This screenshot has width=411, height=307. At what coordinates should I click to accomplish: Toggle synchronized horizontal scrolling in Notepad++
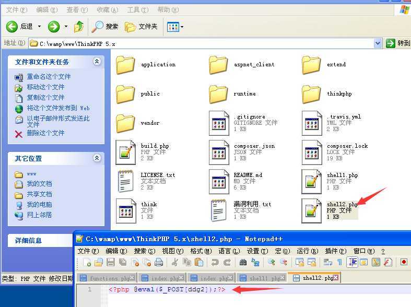point(311,262)
